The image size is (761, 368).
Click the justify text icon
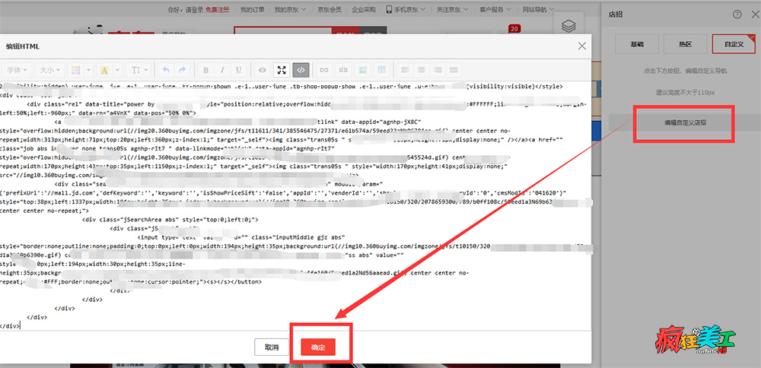(x=454, y=70)
